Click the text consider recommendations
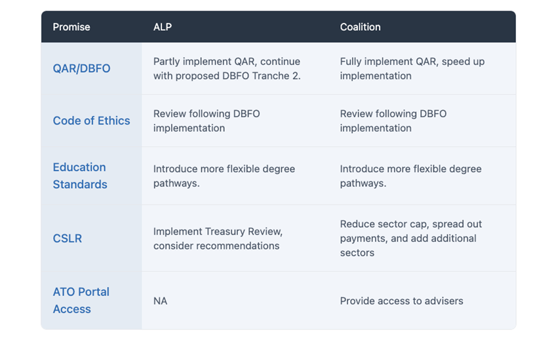This screenshot has height=340, width=552. click(x=216, y=246)
